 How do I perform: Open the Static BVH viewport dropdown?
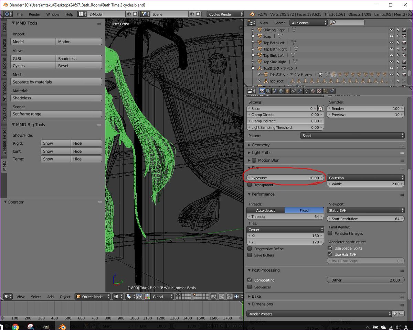click(366, 210)
